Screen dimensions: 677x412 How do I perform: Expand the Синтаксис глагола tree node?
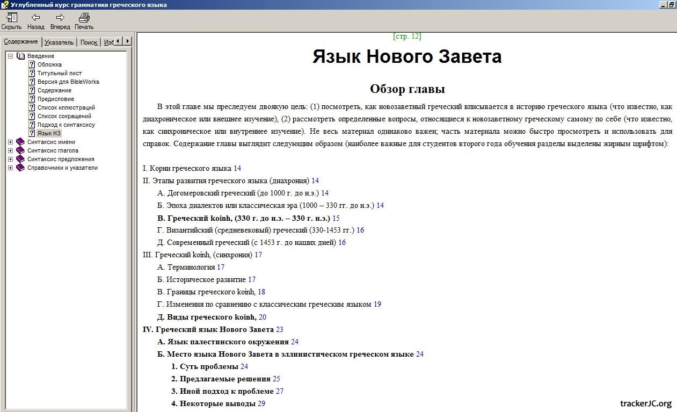coord(10,150)
